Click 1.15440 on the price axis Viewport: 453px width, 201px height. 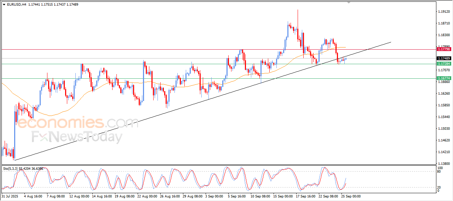click(444, 117)
